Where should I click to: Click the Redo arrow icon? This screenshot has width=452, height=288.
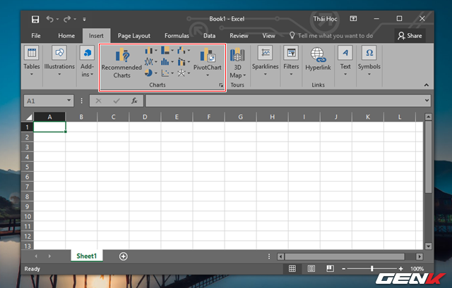click(x=67, y=19)
